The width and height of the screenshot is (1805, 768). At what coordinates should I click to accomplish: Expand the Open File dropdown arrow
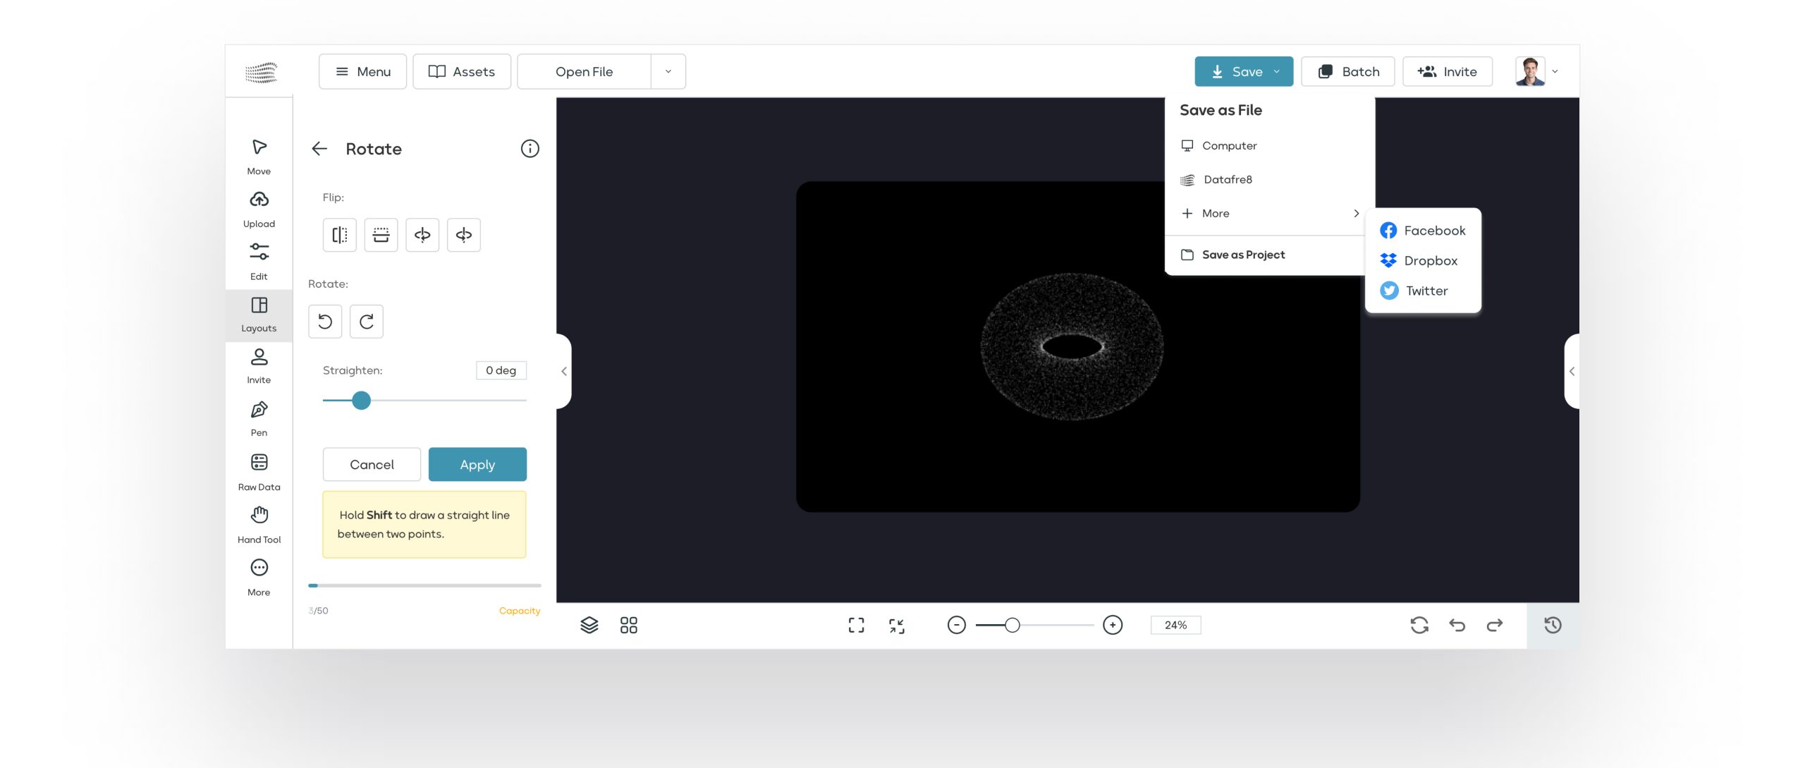668,71
